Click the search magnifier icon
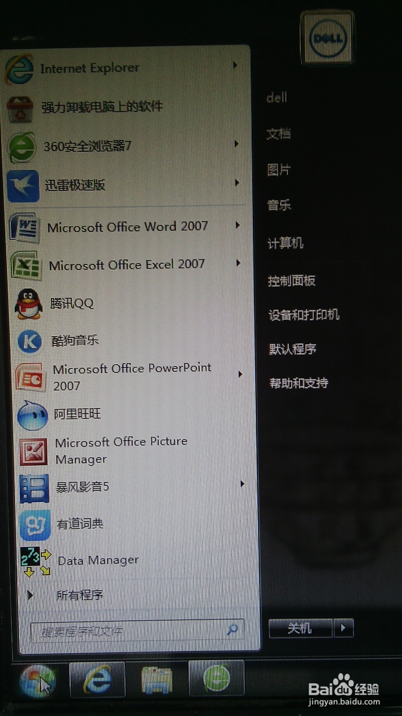The width and height of the screenshot is (402, 716). pyautogui.click(x=233, y=630)
